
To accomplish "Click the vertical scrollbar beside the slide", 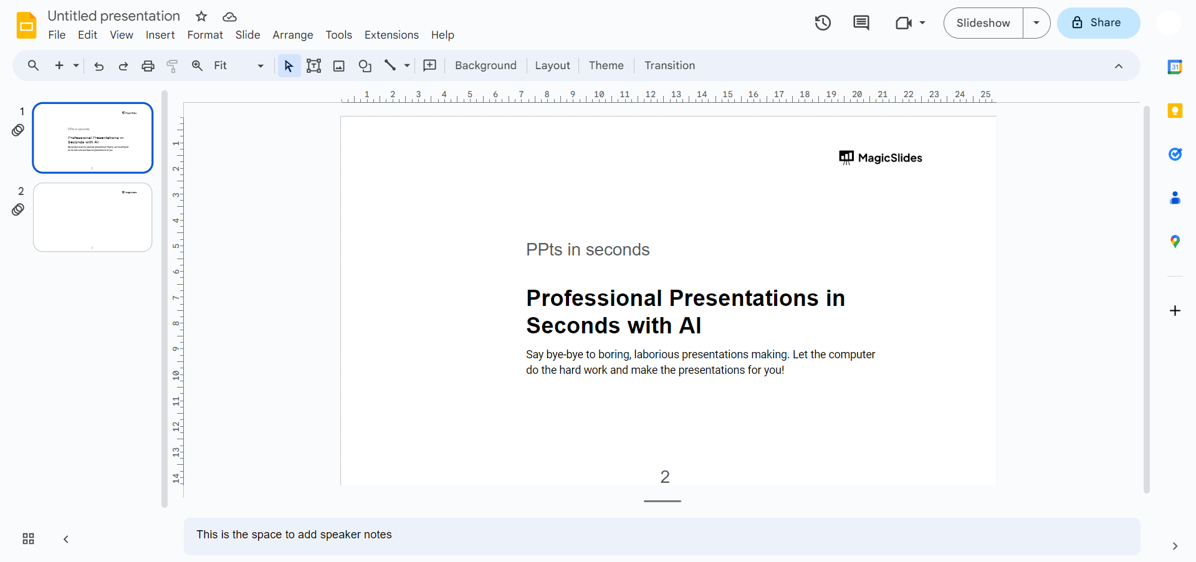I will coord(1146,299).
